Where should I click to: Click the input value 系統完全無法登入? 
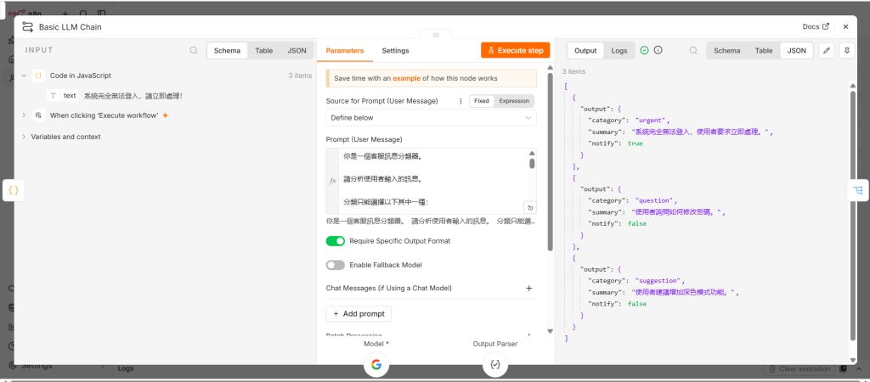click(x=133, y=95)
